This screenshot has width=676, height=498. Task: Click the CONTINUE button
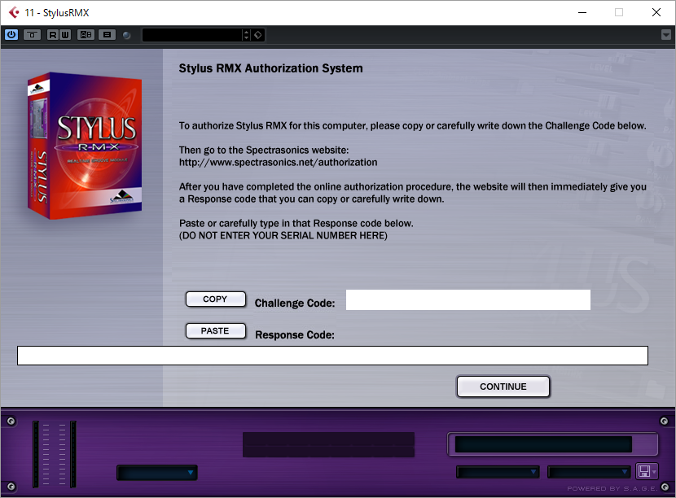pos(503,387)
